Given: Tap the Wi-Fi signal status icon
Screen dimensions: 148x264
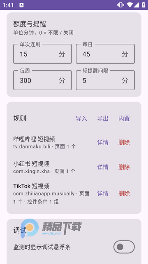Looking at the screenshot, I should 130,5.
